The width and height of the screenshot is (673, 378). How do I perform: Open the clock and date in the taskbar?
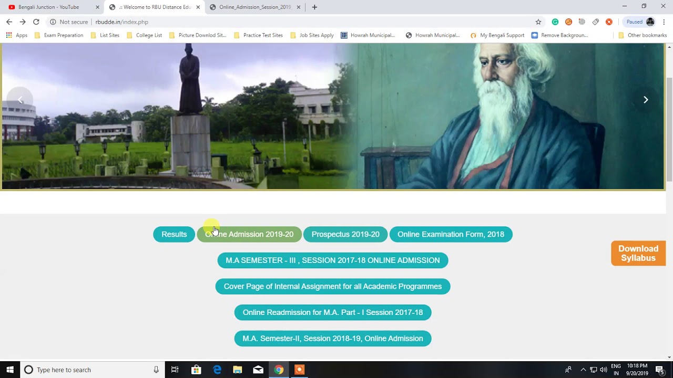[x=637, y=370]
